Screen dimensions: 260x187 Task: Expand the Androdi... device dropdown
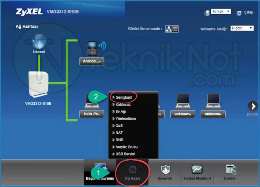(x=92, y=61)
